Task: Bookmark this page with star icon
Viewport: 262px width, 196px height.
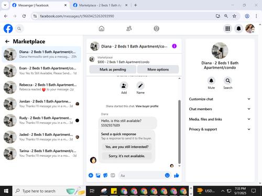Action: (x=234, y=16)
